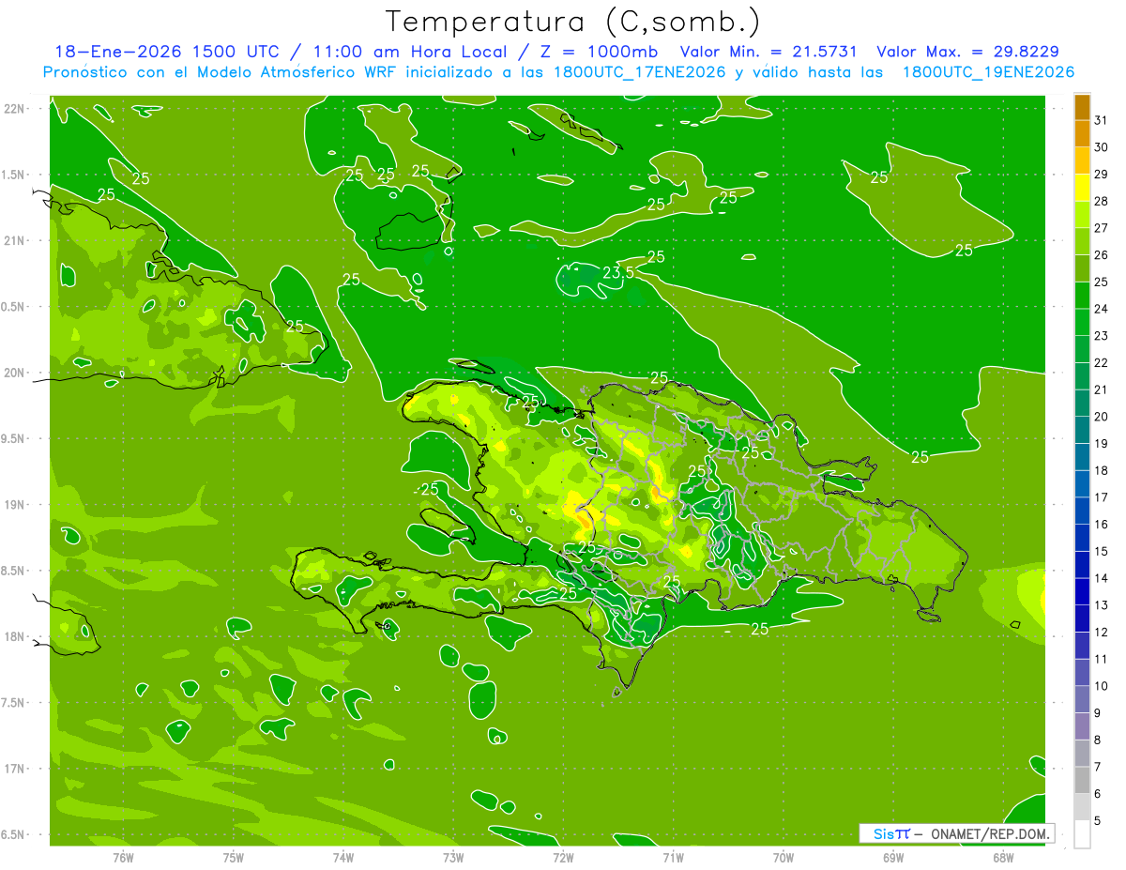Click the "23.5" contour label on map
Screen dimensions: 1126x870
point(617,272)
